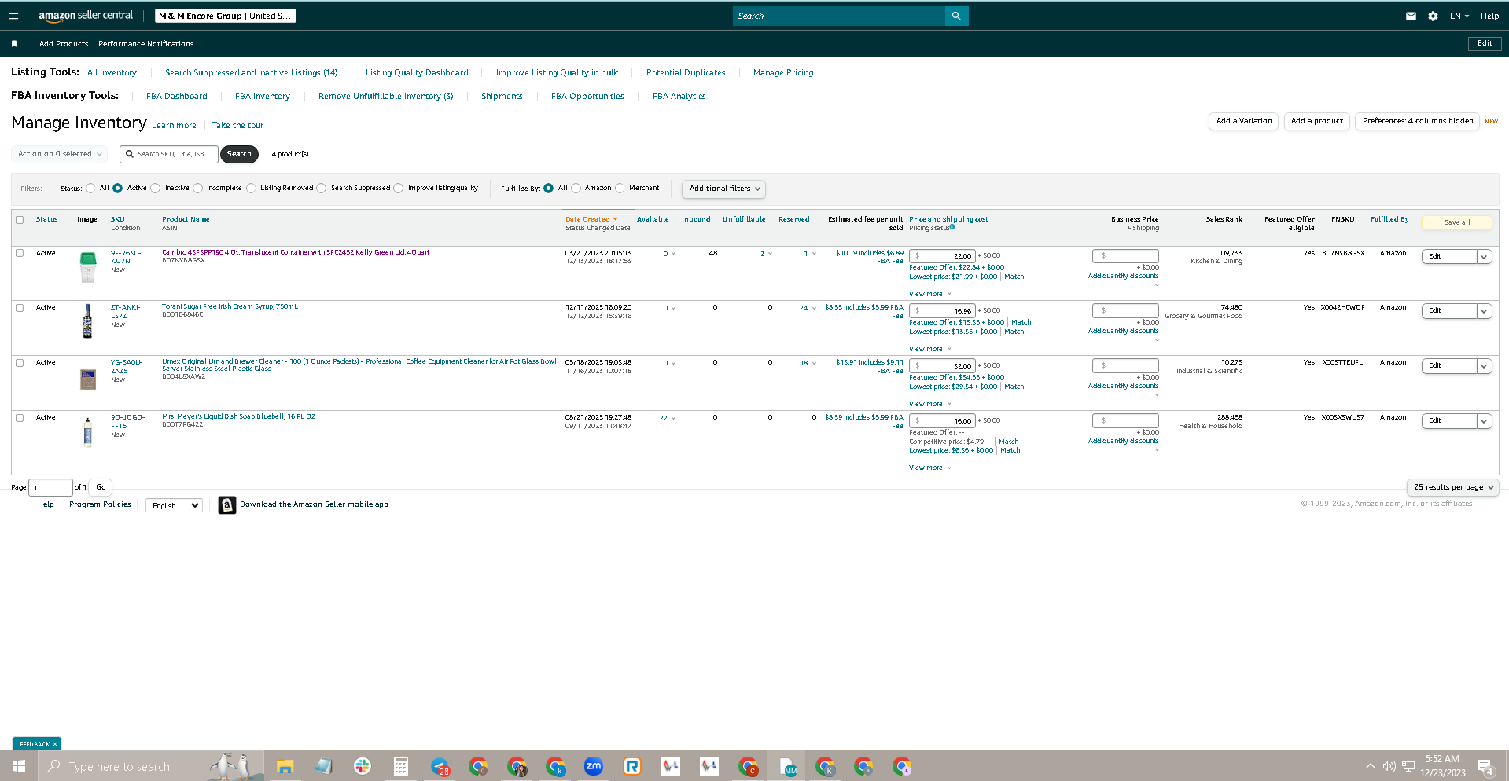Open the EN language selector in header
The width and height of the screenshot is (1509, 781).
coord(1459,16)
